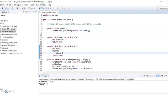
Task: Open the Window menu
Action: (x=43, y=5)
